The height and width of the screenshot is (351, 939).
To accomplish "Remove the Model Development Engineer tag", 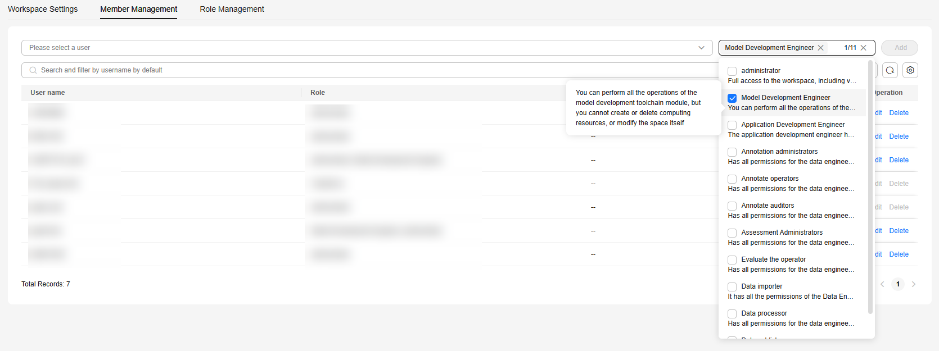I will click(x=821, y=48).
